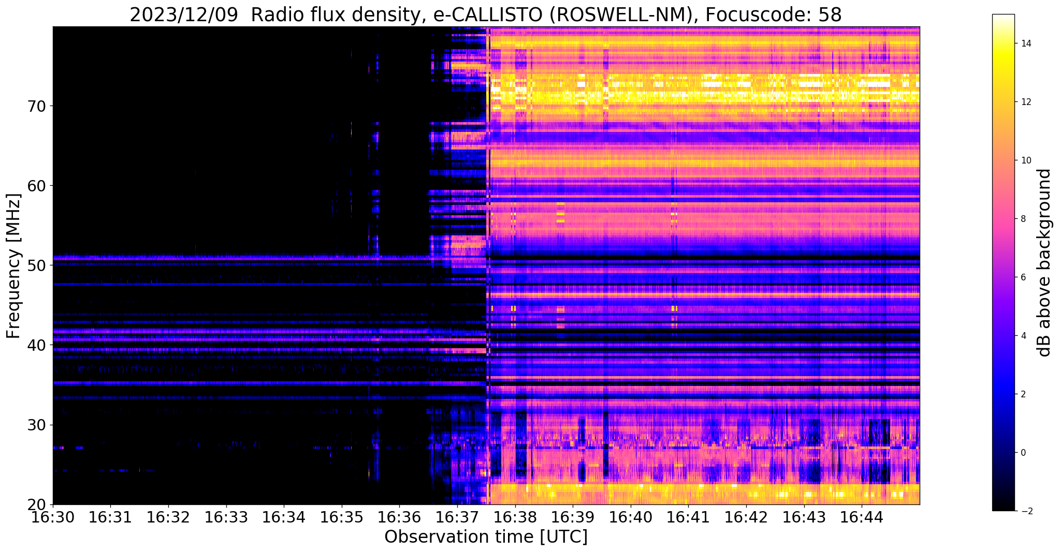Click the 16:39 time tick label
The height and width of the screenshot is (552, 1060).
tap(573, 516)
